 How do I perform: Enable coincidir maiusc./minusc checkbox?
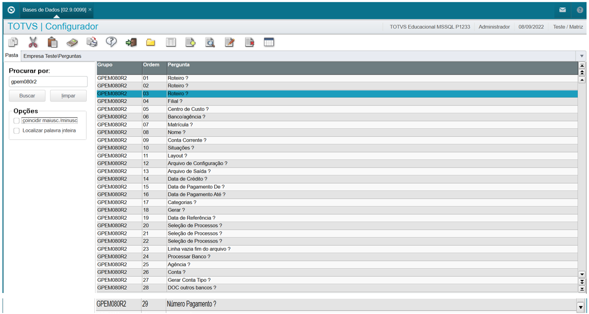(x=17, y=120)
